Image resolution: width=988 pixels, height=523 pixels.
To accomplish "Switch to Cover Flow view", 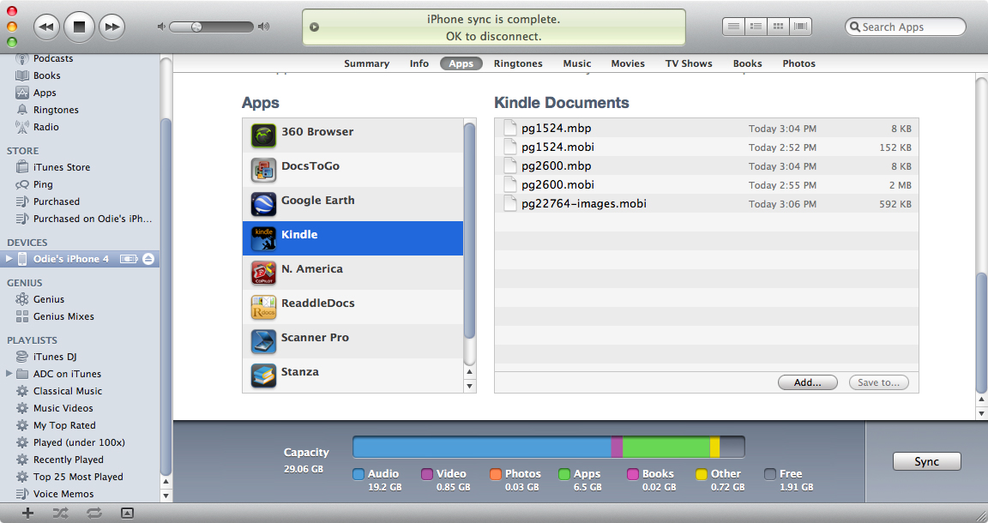I will point(800,27).
